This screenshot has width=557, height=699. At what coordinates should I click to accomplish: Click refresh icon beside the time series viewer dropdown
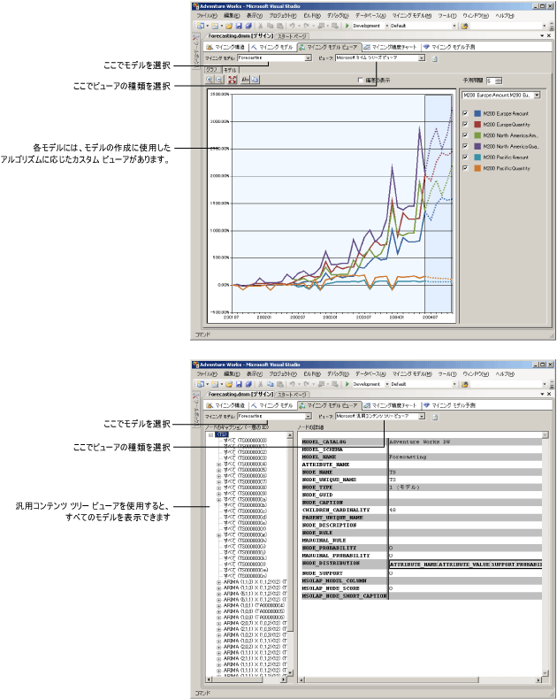click(435, 58)
